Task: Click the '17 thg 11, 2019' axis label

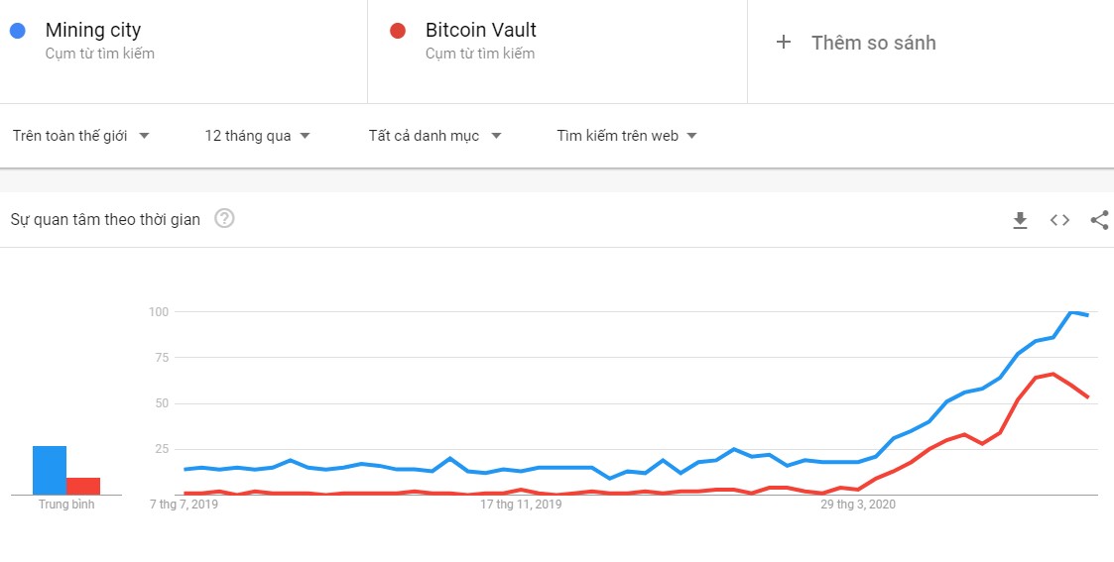Action: (521, 506)
